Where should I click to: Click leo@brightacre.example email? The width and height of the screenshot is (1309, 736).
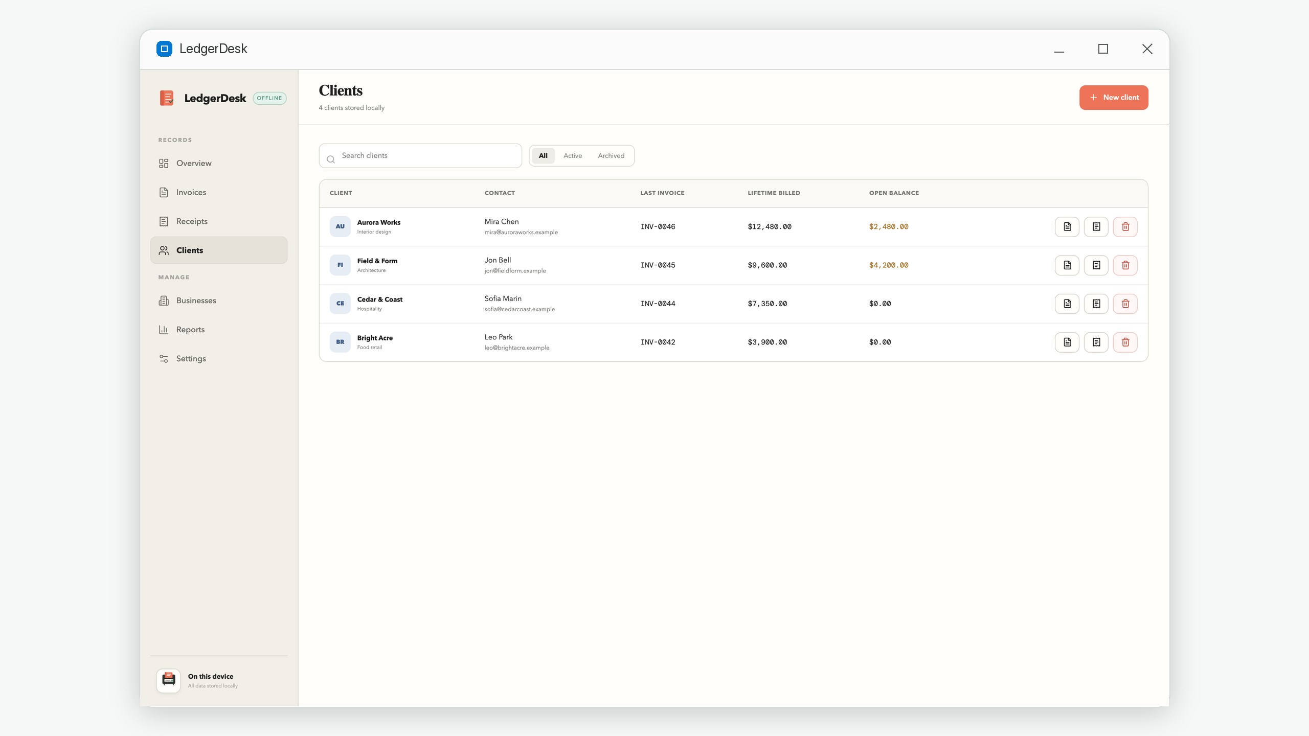click(x=516, y=348)
